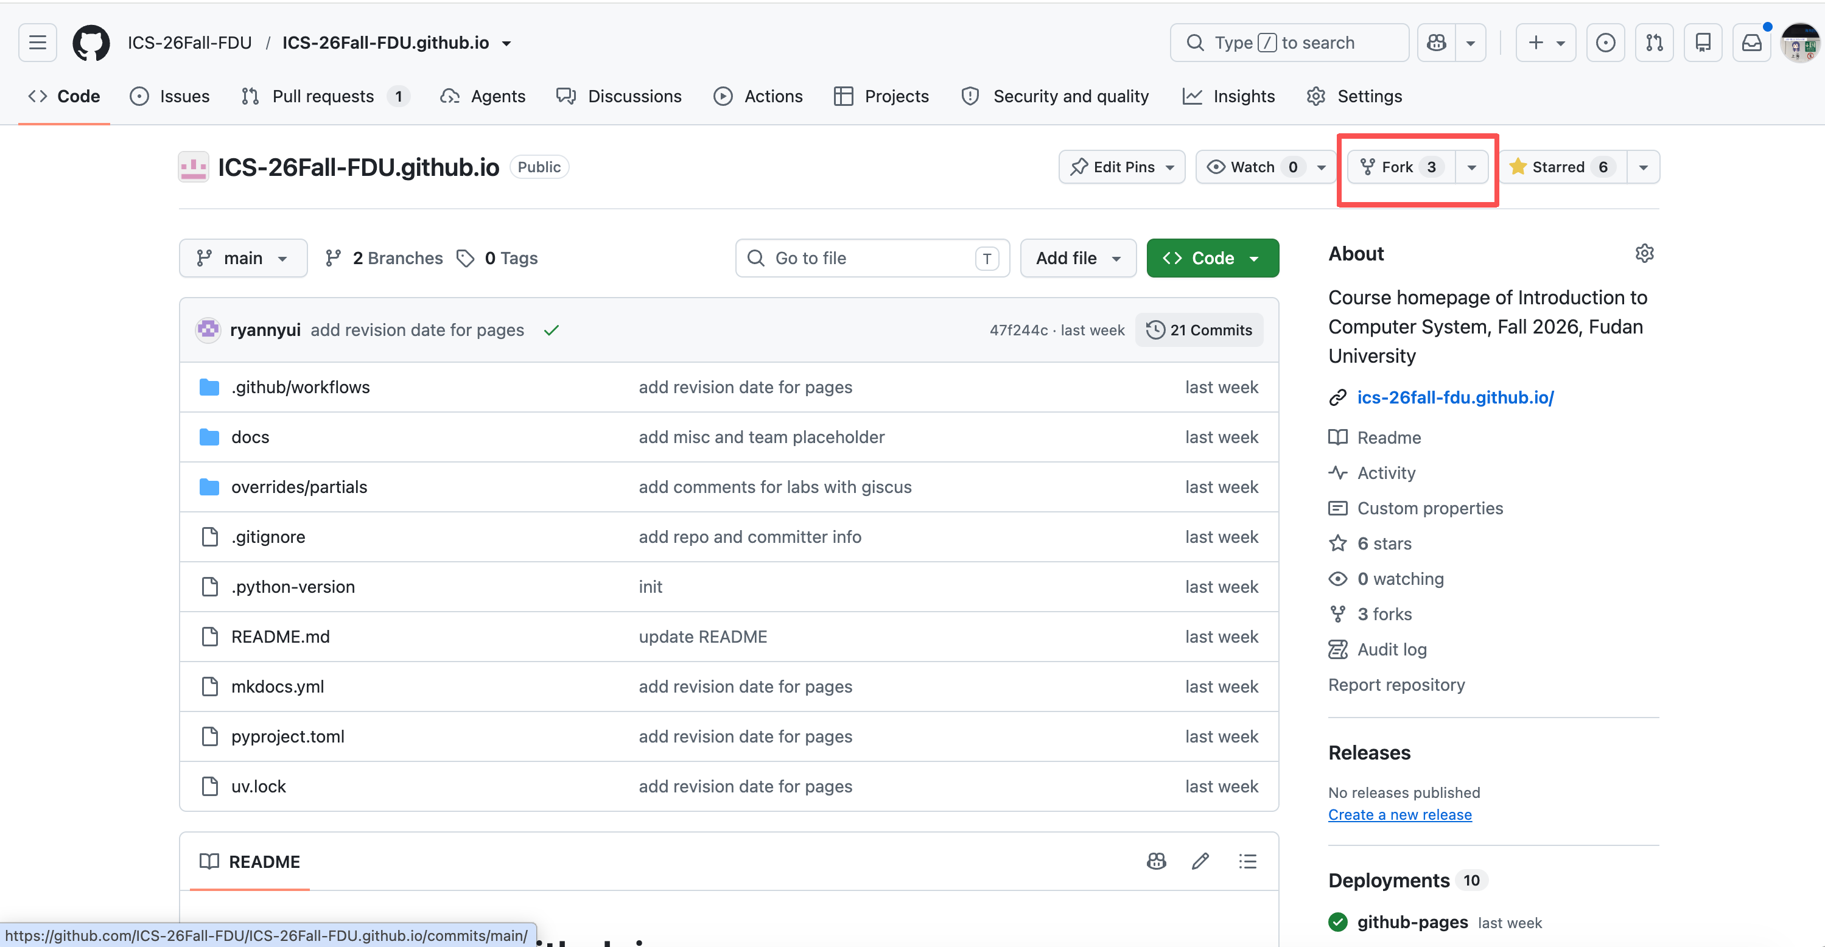Open the Discussions tab
The width and height of the screenshot is (1825, 947).
[x=619, y=96]
